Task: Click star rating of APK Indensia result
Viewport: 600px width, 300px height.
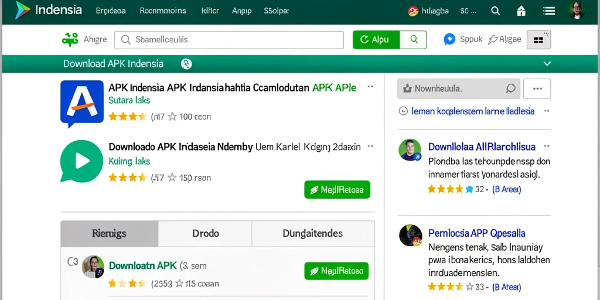Action: (x=127, y=117)
